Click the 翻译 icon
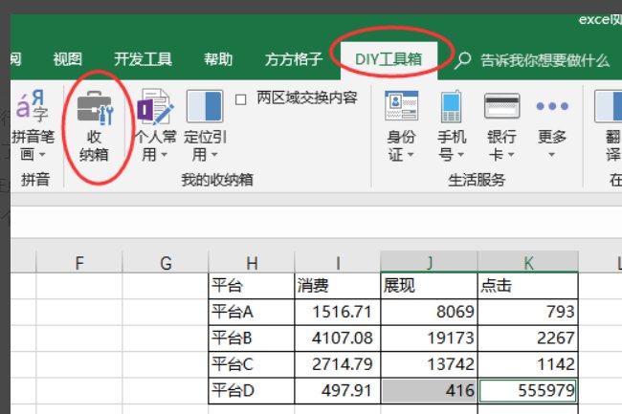 (608, 106)
